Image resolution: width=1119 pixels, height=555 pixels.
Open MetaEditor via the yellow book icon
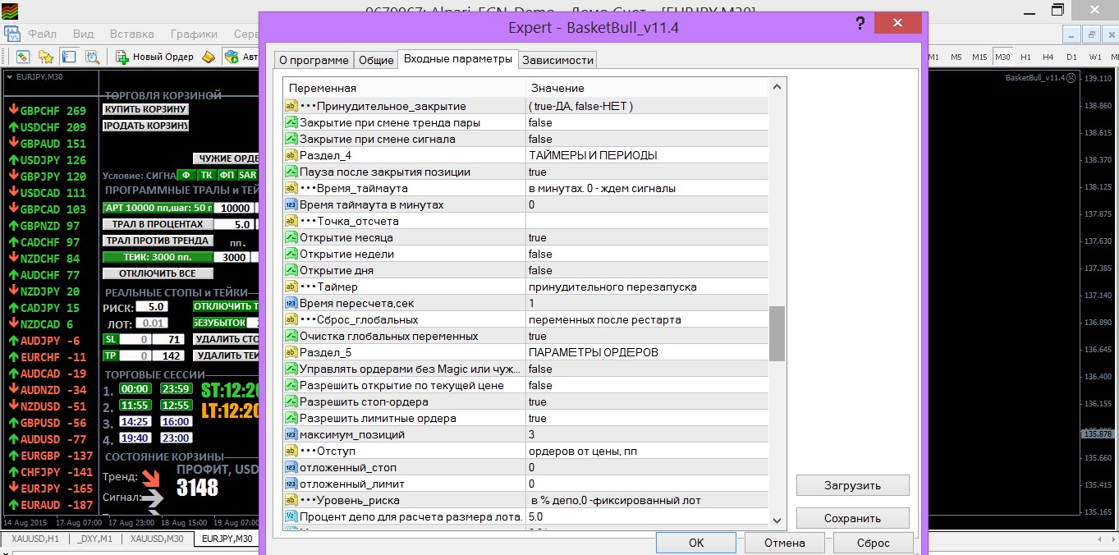tap(209, 57)
